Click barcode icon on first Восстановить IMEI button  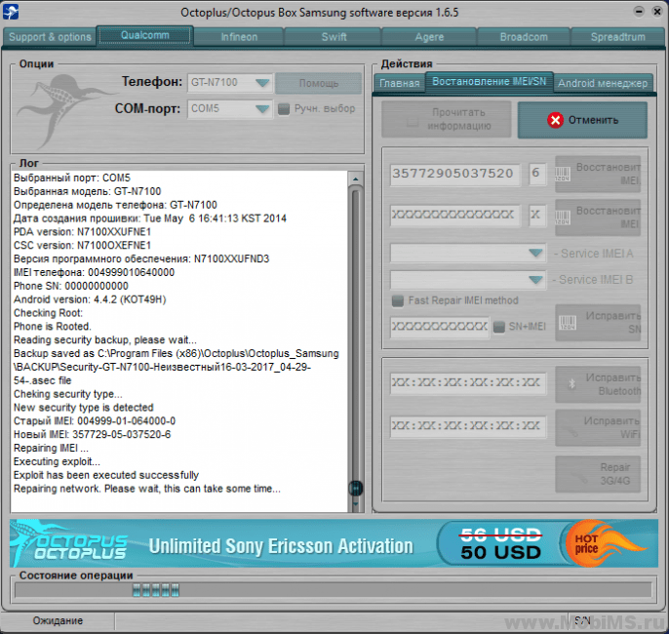pos(562,174)
